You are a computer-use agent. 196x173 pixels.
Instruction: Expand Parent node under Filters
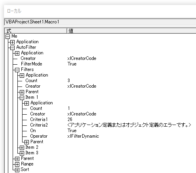pos(22,92)
